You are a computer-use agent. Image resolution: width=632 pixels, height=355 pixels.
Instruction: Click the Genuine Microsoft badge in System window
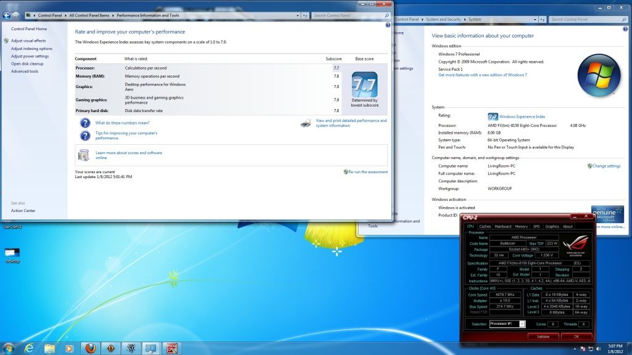pos(607,214)
